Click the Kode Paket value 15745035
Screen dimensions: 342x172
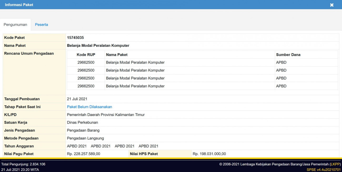pyautogui.click(x=75, y=38)
